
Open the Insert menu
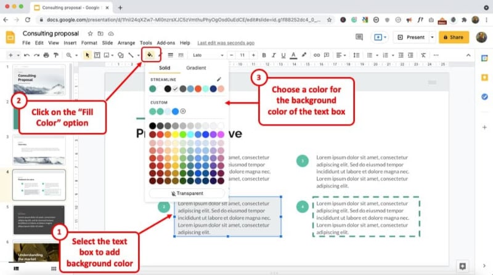point(70,42)
